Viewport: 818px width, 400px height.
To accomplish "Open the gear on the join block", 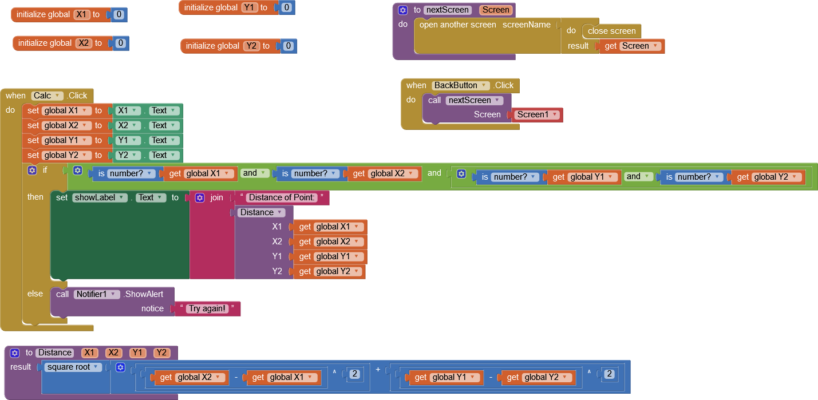I will click(x=200, y=197).
